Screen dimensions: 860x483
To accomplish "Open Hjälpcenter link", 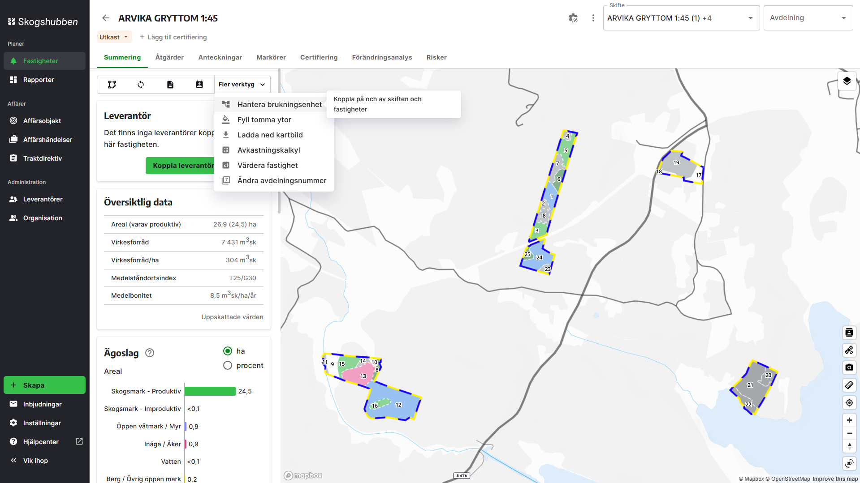I will pos(41,442).
